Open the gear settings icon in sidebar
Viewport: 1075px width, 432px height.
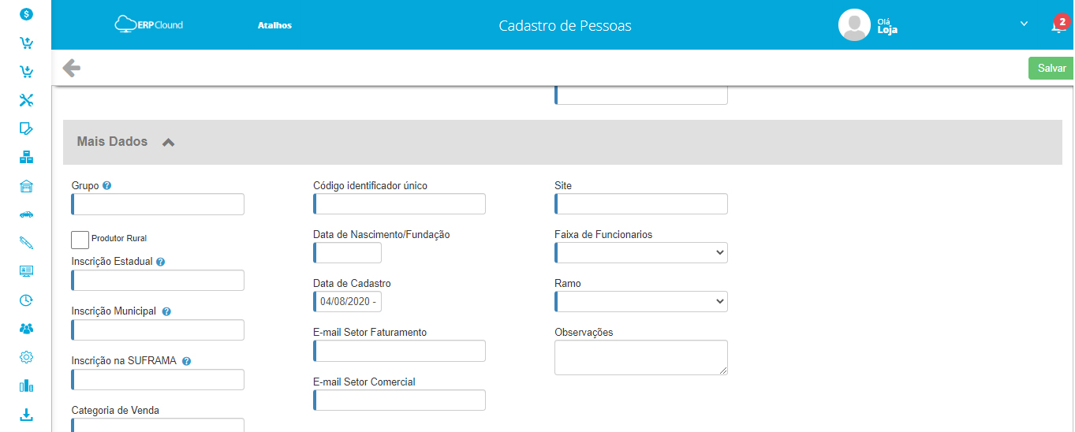click(26, 357)
